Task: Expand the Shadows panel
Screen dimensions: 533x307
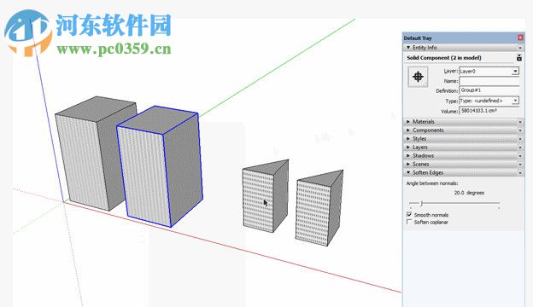Action: (408, 155)
